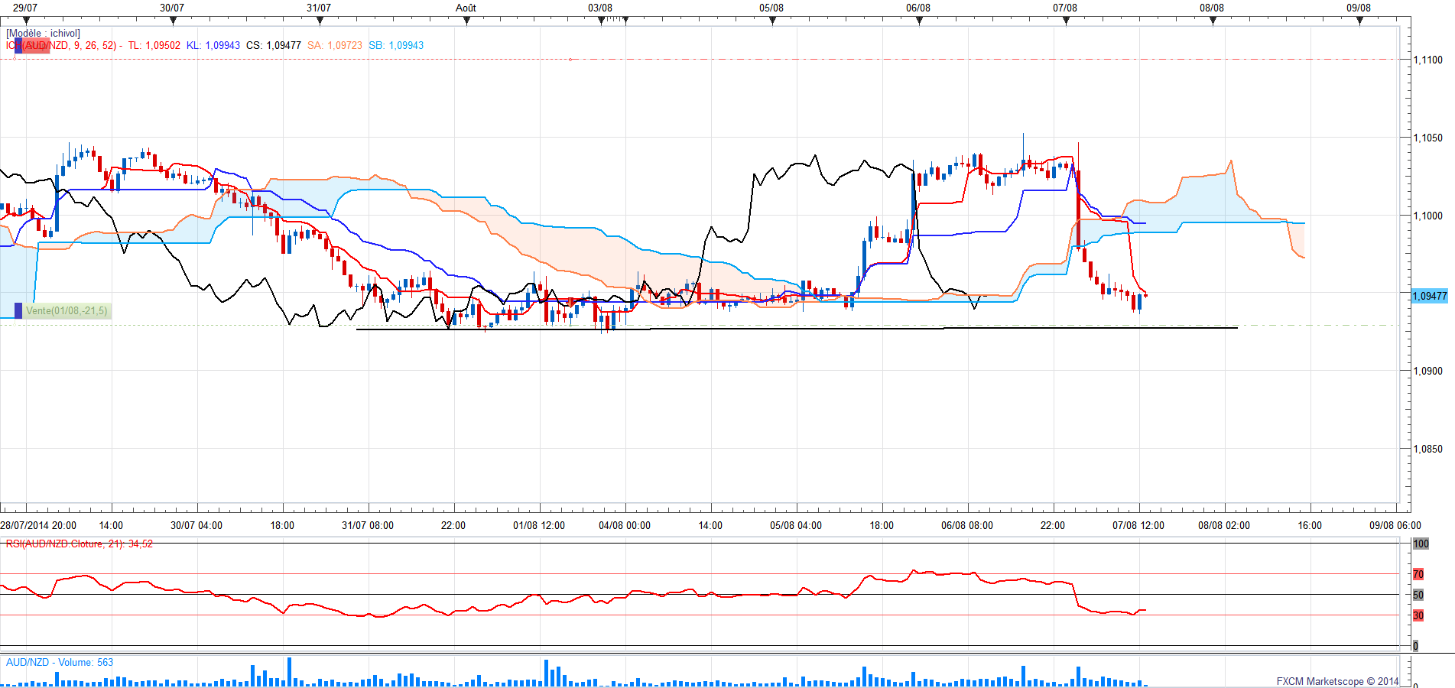Screen dimensions: 1455x688
Task: Click the RSI 70 overbought level tag
Action: [x=1418, y=574]
